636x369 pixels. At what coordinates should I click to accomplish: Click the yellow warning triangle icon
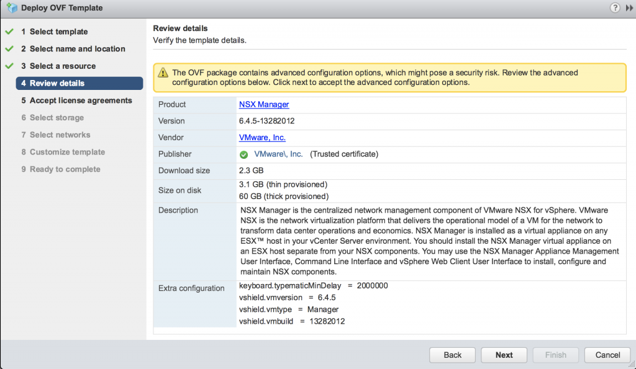[x=163, y=73]
